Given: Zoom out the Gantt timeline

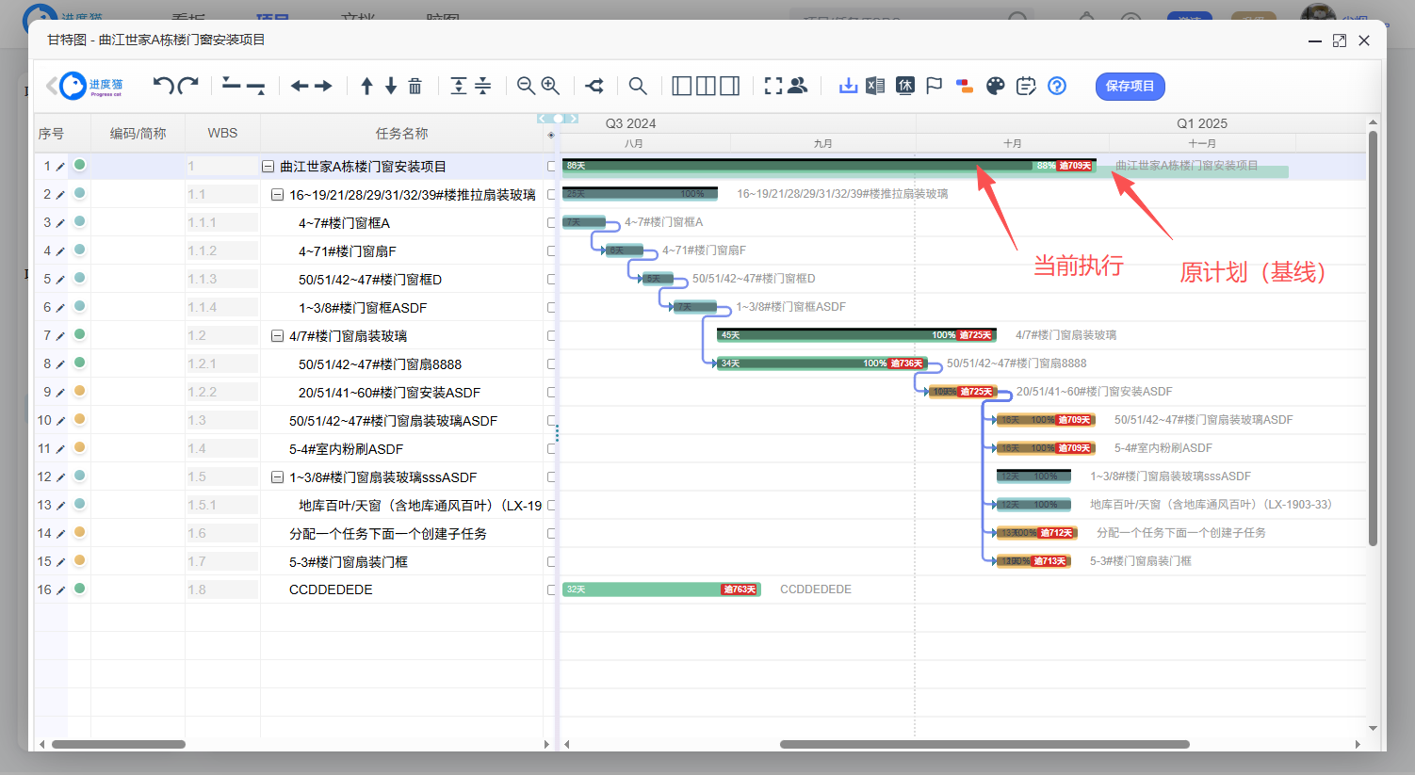Looking at the screenshot, I should pyautogui.click(x=526, y=86).
